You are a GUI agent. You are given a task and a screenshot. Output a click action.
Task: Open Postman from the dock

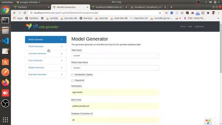click(6, 72)
